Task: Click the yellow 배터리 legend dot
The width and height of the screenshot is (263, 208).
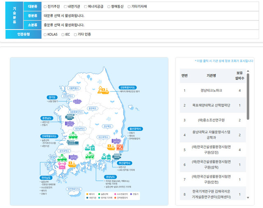Action: [87, 193]
